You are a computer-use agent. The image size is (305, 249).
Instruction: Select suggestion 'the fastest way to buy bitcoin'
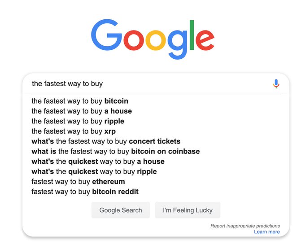[80, 101]
